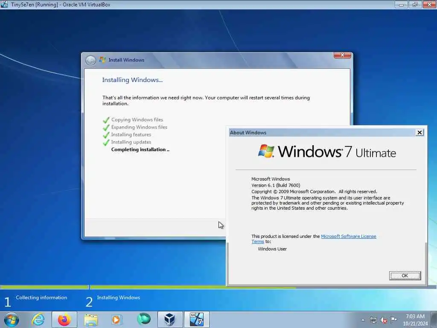Image resolution: width=437 pixels, height=328 pixels.
Task: Open the clock showing 7:03 AM
Action: [x=415, y=320]
